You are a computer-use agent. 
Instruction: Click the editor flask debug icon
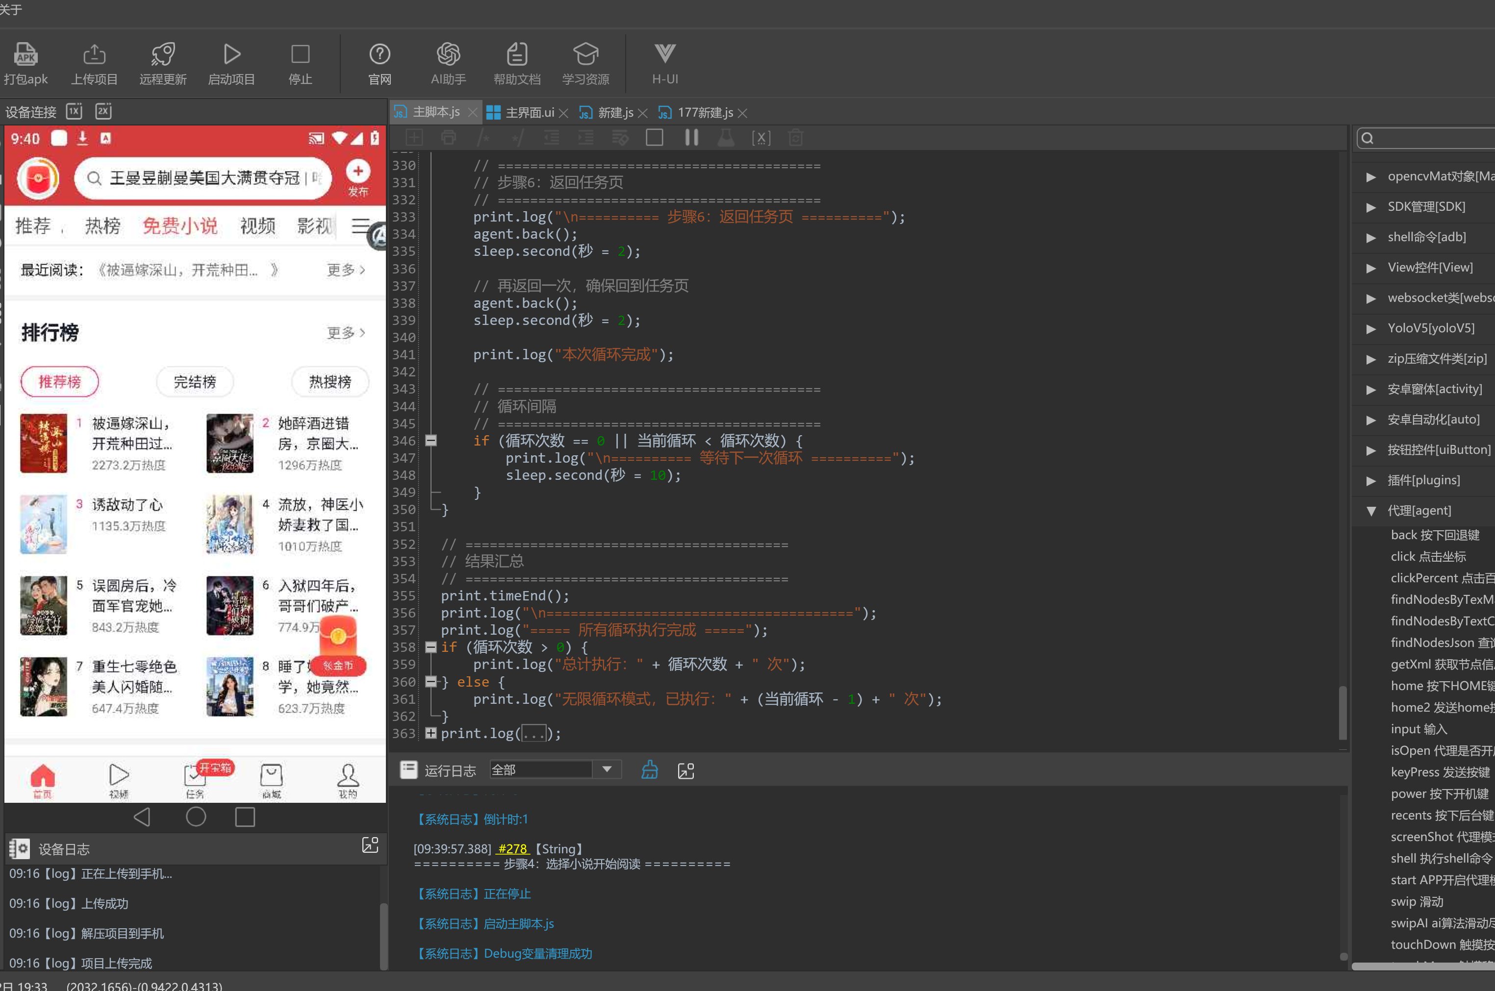pyautogui.click(x=726, y=138)
